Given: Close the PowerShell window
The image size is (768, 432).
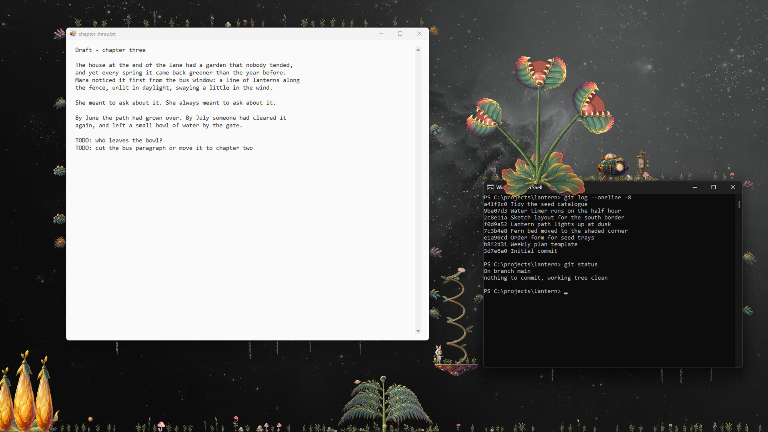Looking at the screenshot, I should click(x=733, y=187).
